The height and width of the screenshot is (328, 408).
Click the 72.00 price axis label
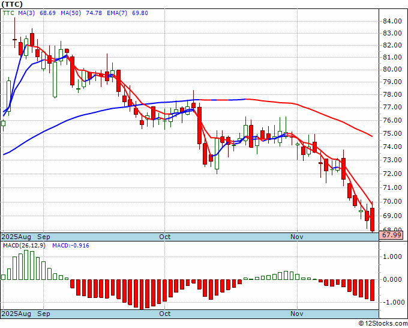tap(392, 174)
